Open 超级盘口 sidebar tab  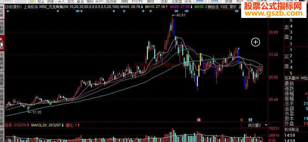2,135
